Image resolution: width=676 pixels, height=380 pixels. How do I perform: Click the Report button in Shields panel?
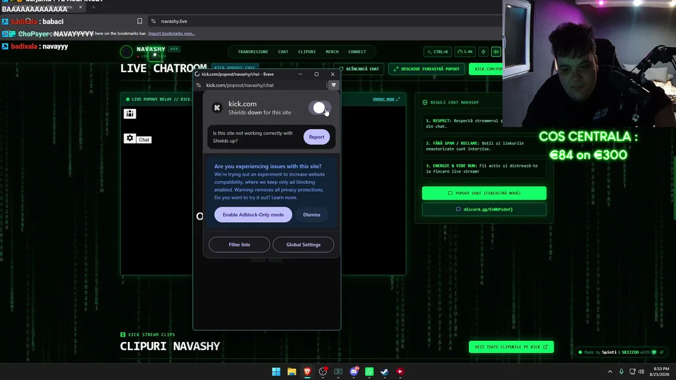click(x=316, y=137)
